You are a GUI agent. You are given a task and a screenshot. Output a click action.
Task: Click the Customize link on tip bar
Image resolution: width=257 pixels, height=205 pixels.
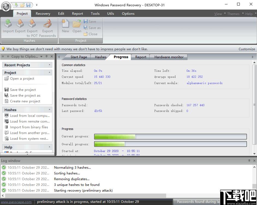point(247,49)
